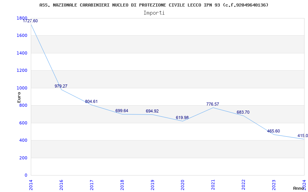
Task: Click the 400 y-axis tick label
Action: pos(23,141)
